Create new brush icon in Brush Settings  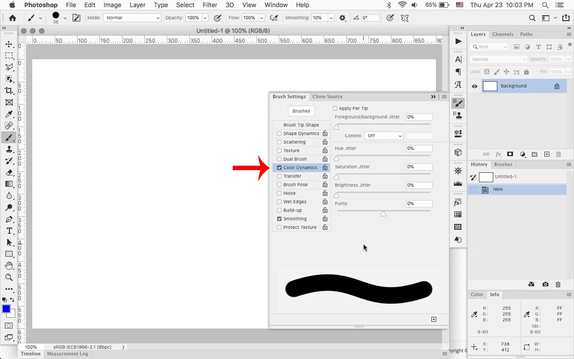[x=434, y=319]
